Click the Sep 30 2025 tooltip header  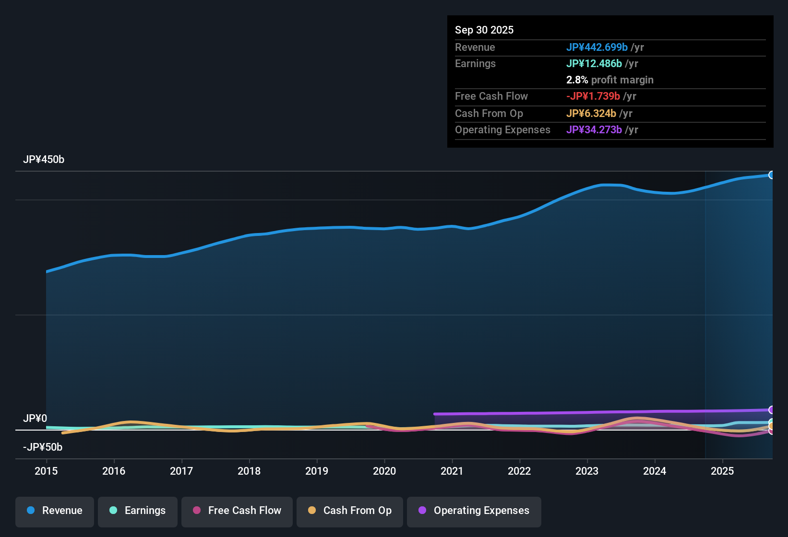[484, 30]
